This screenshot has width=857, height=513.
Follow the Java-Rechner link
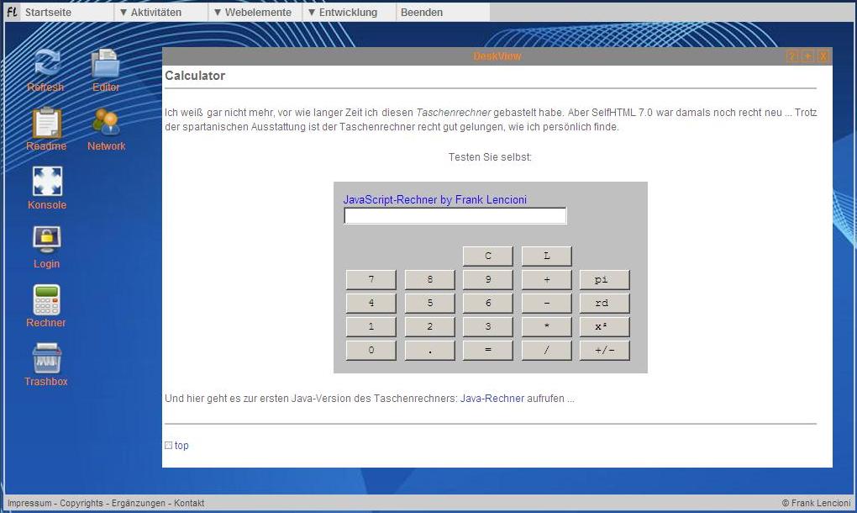tap(492, 399)
